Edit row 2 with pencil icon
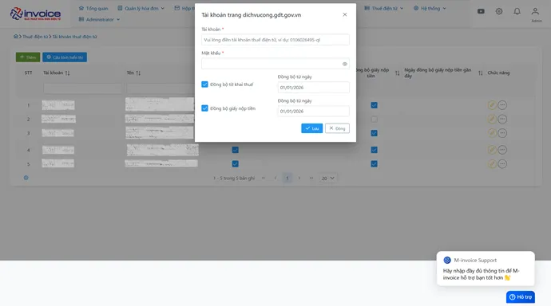Viewport: 551px width, 306px height. point(492,120)
